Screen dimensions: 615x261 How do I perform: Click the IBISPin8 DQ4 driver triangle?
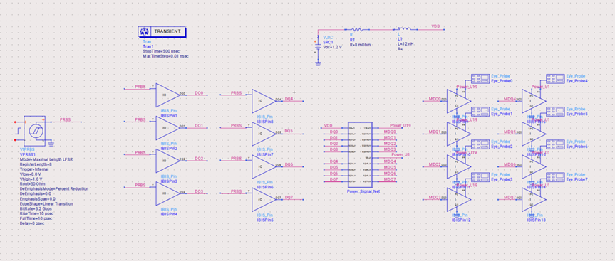[264, 102]
